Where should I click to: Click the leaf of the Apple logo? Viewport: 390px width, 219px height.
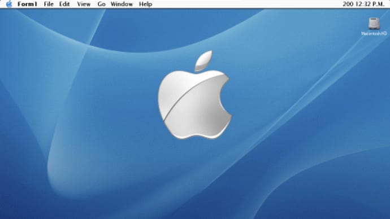pyautogui.click(x=203, y=60)
